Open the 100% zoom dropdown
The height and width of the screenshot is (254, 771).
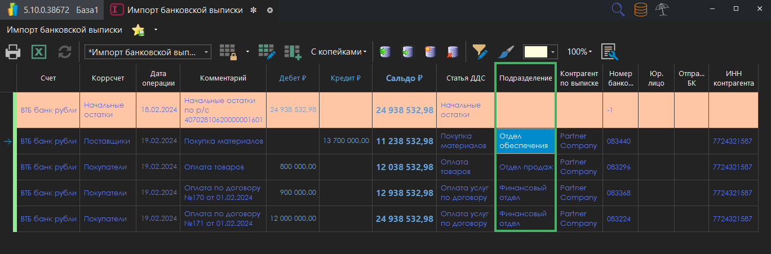579,52
